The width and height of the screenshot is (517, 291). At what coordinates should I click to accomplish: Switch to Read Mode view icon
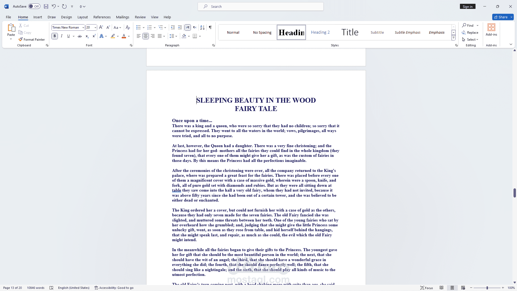441,288
